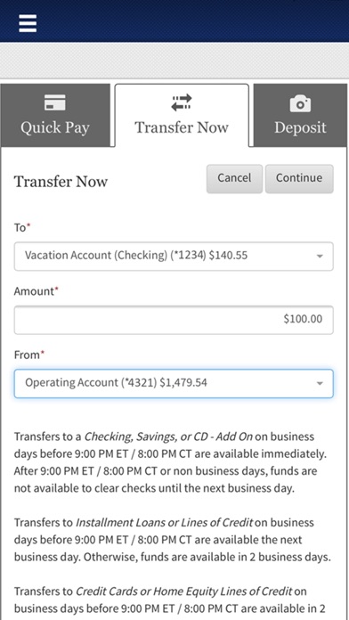Focus the Amount input field
This screenshot has height=620, width=349.
[x=174, y=320]
